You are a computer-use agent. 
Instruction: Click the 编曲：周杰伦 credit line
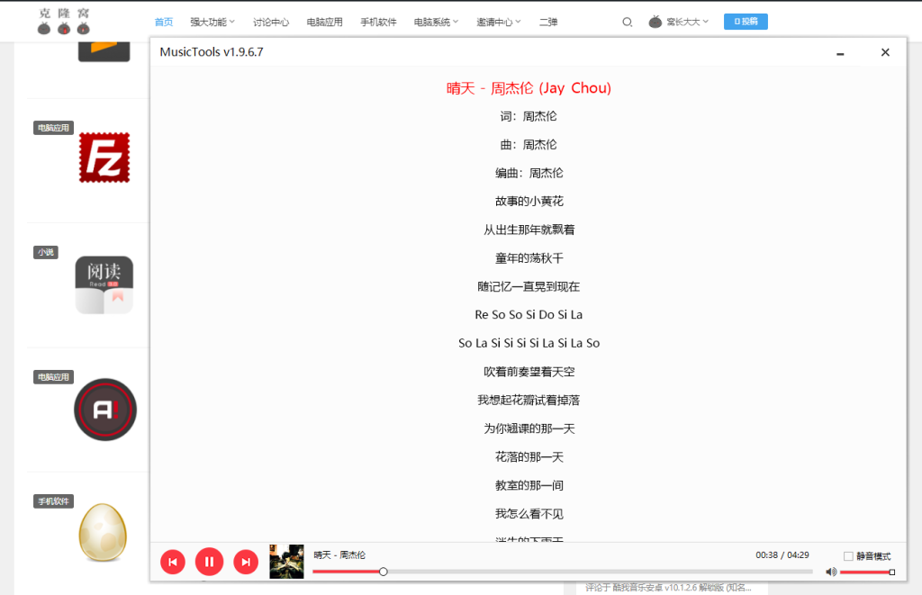pyautogui.click(x=529, y=173)
